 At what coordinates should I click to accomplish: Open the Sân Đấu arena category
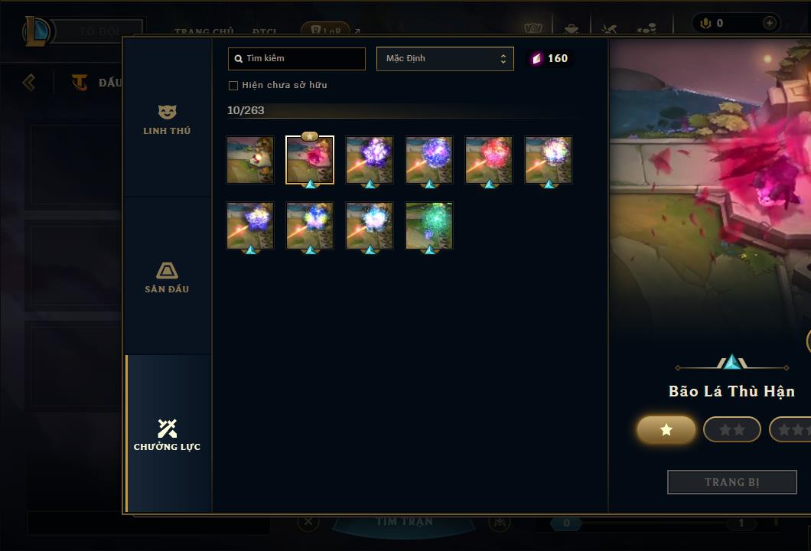[x=167, y=278]
